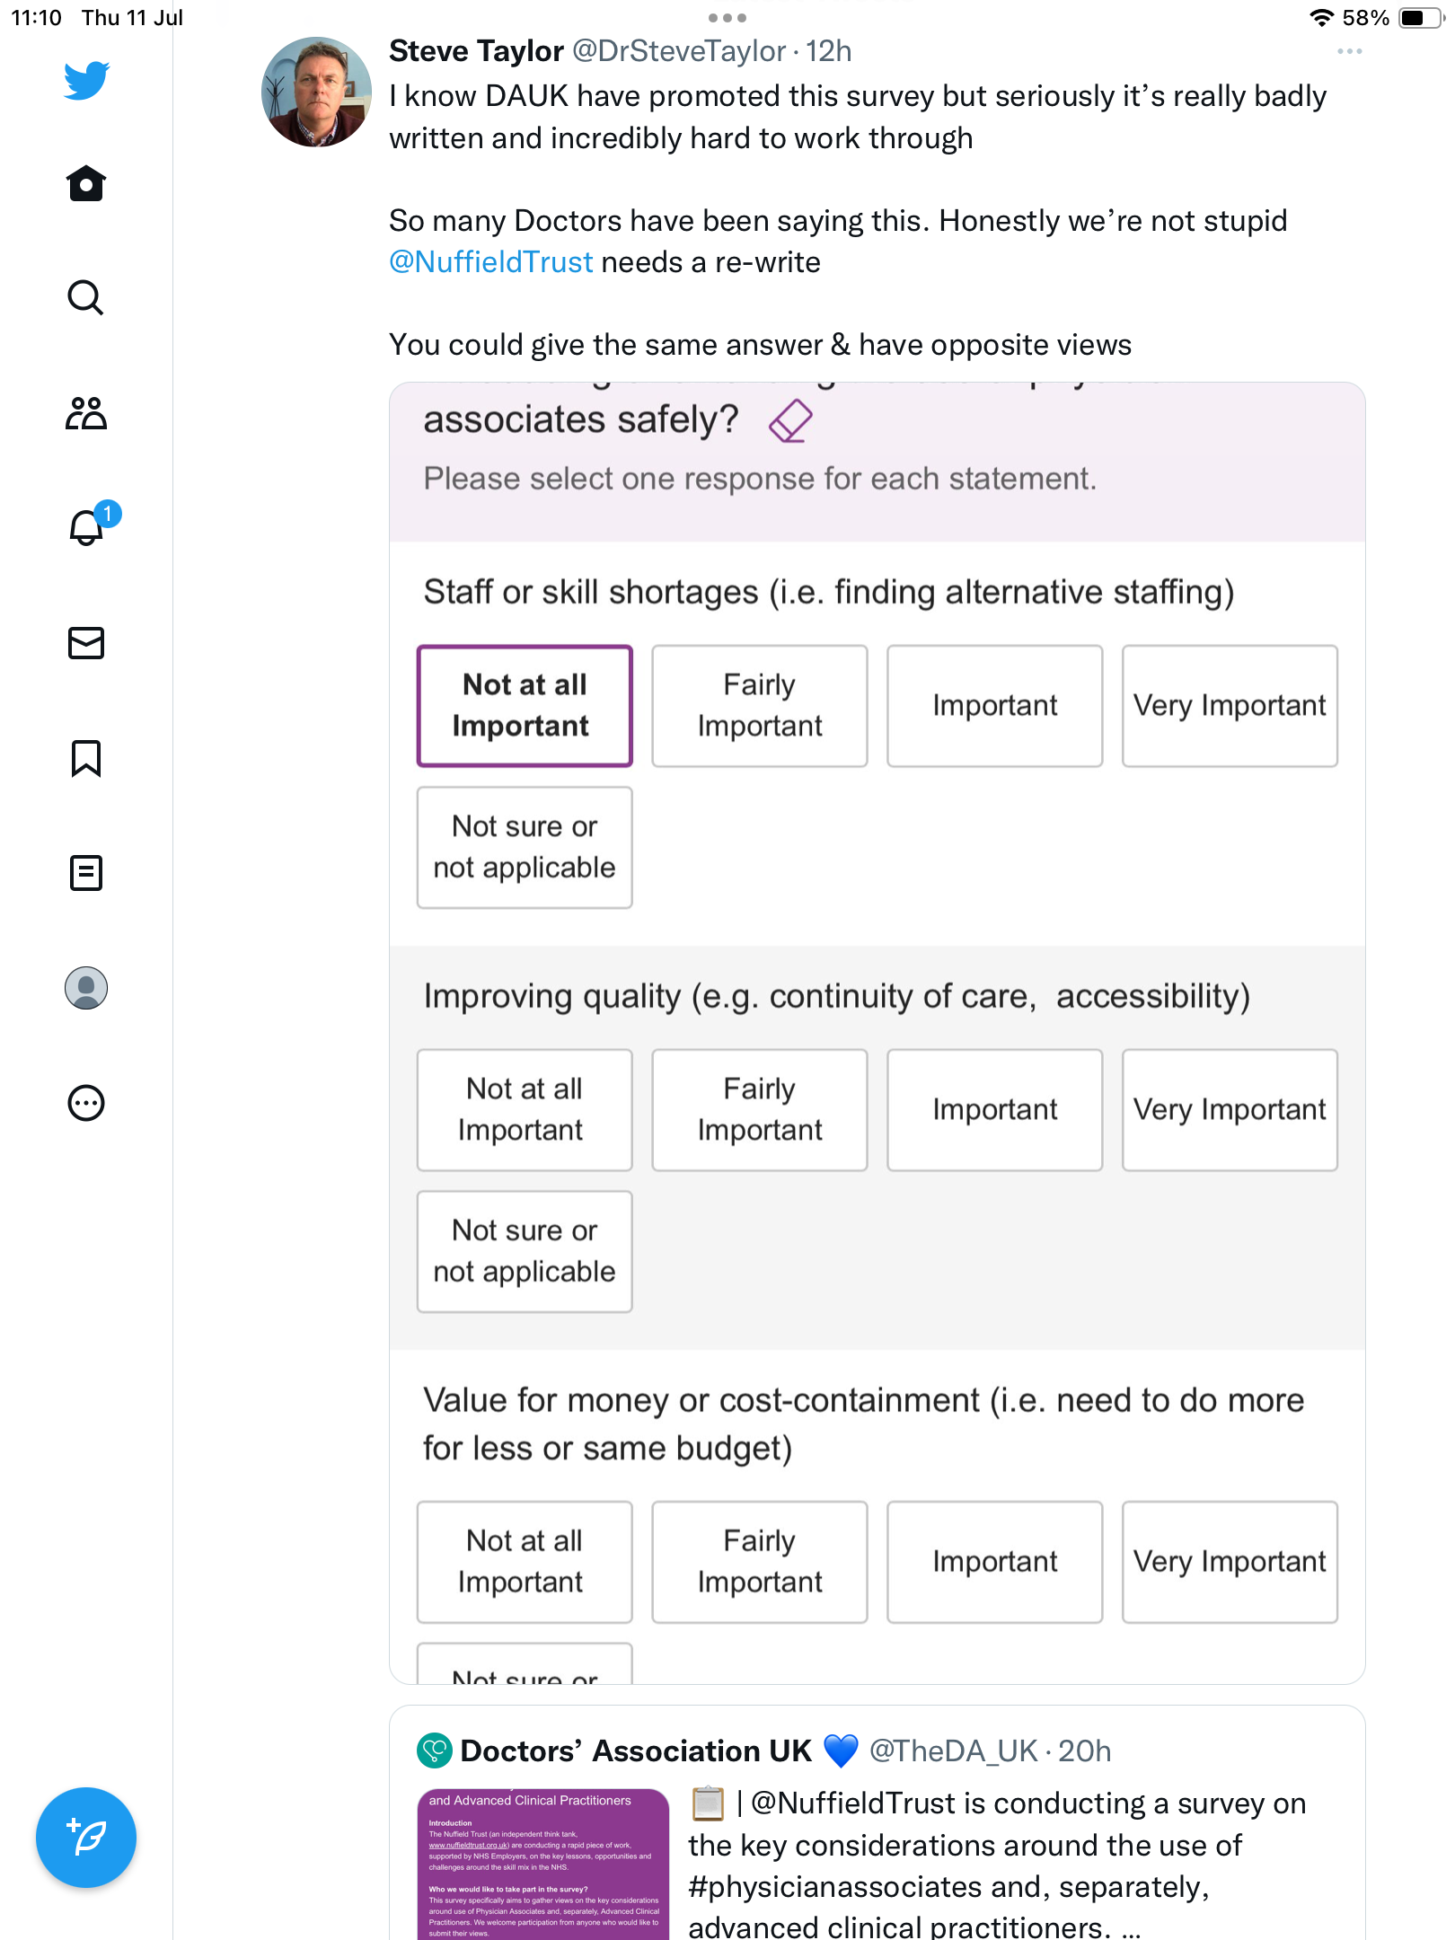Viewport: 1455px width, 1940px height.
Task: Compose a new tweet with floating button
Action: coord(86,1838)
